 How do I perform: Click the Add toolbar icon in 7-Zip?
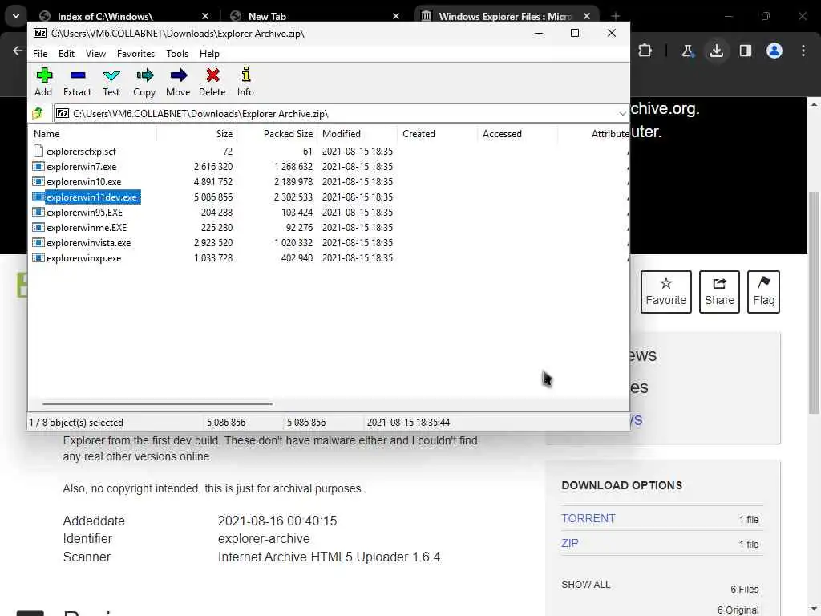pos(43,82)
